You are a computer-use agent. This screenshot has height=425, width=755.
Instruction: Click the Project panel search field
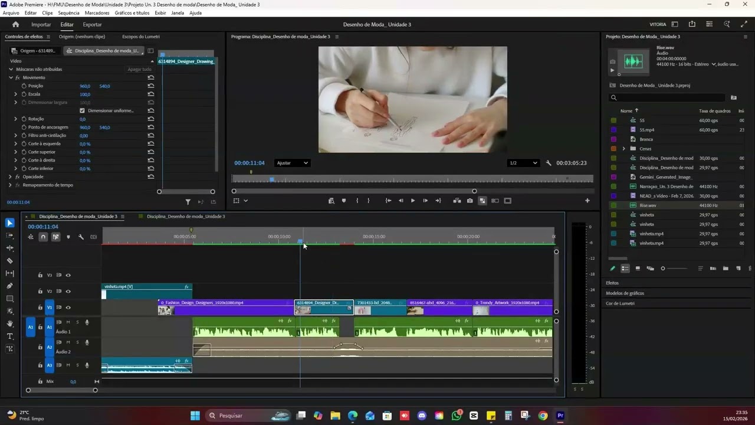click(667, 97)
